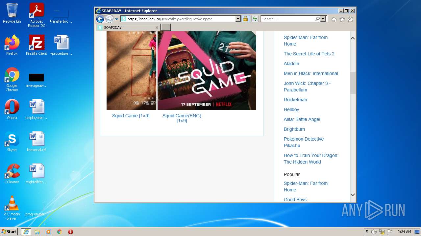Select the linesocial.rtf file icon
The height and width of the screenshot is (236, 421).
[37, 142]
